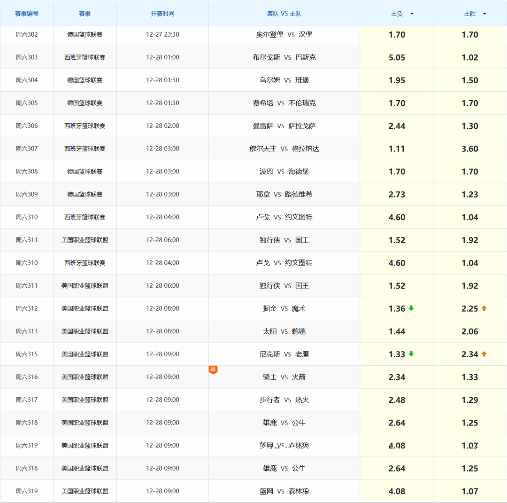The image size is (507, 503).
Task: Click the 主胜 header label
Action: [x=470, y=14]
